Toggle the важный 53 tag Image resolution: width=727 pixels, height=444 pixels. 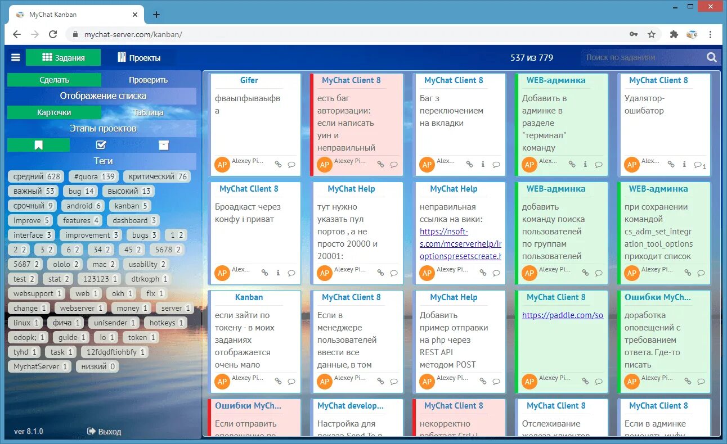pos(33,191)
